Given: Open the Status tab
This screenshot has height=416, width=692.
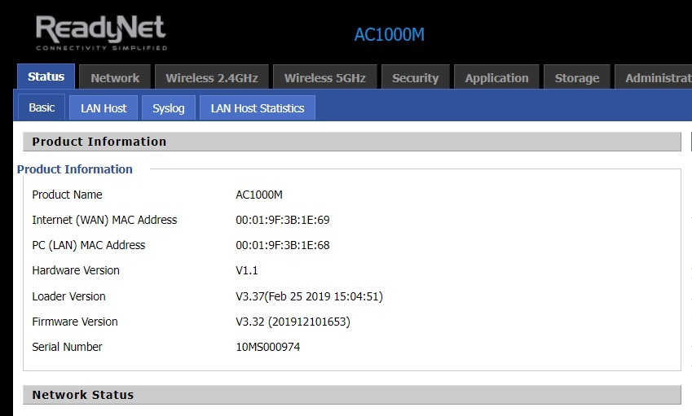Looking at the screenshot, I should (46, 77).
